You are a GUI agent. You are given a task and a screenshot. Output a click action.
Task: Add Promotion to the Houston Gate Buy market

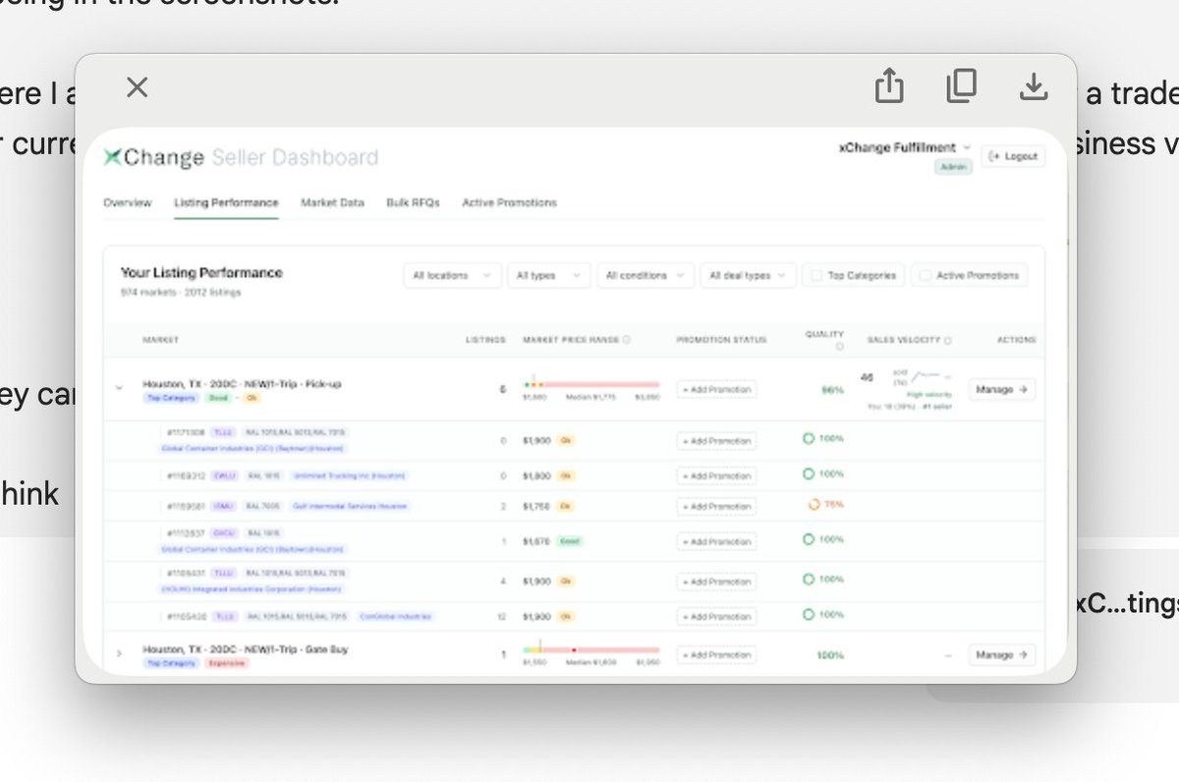(716, 654)
